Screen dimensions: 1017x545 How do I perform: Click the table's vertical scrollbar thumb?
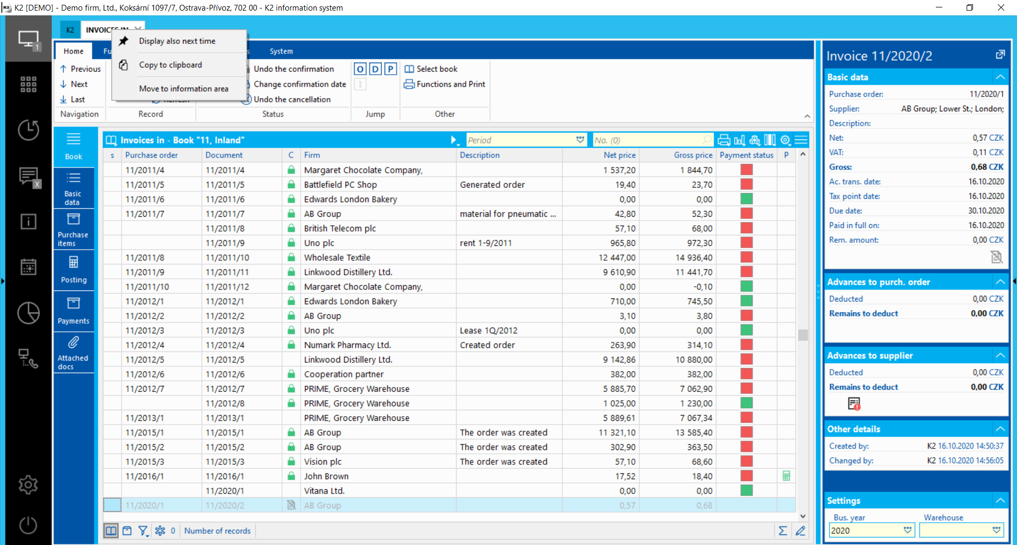click(803, 335)
